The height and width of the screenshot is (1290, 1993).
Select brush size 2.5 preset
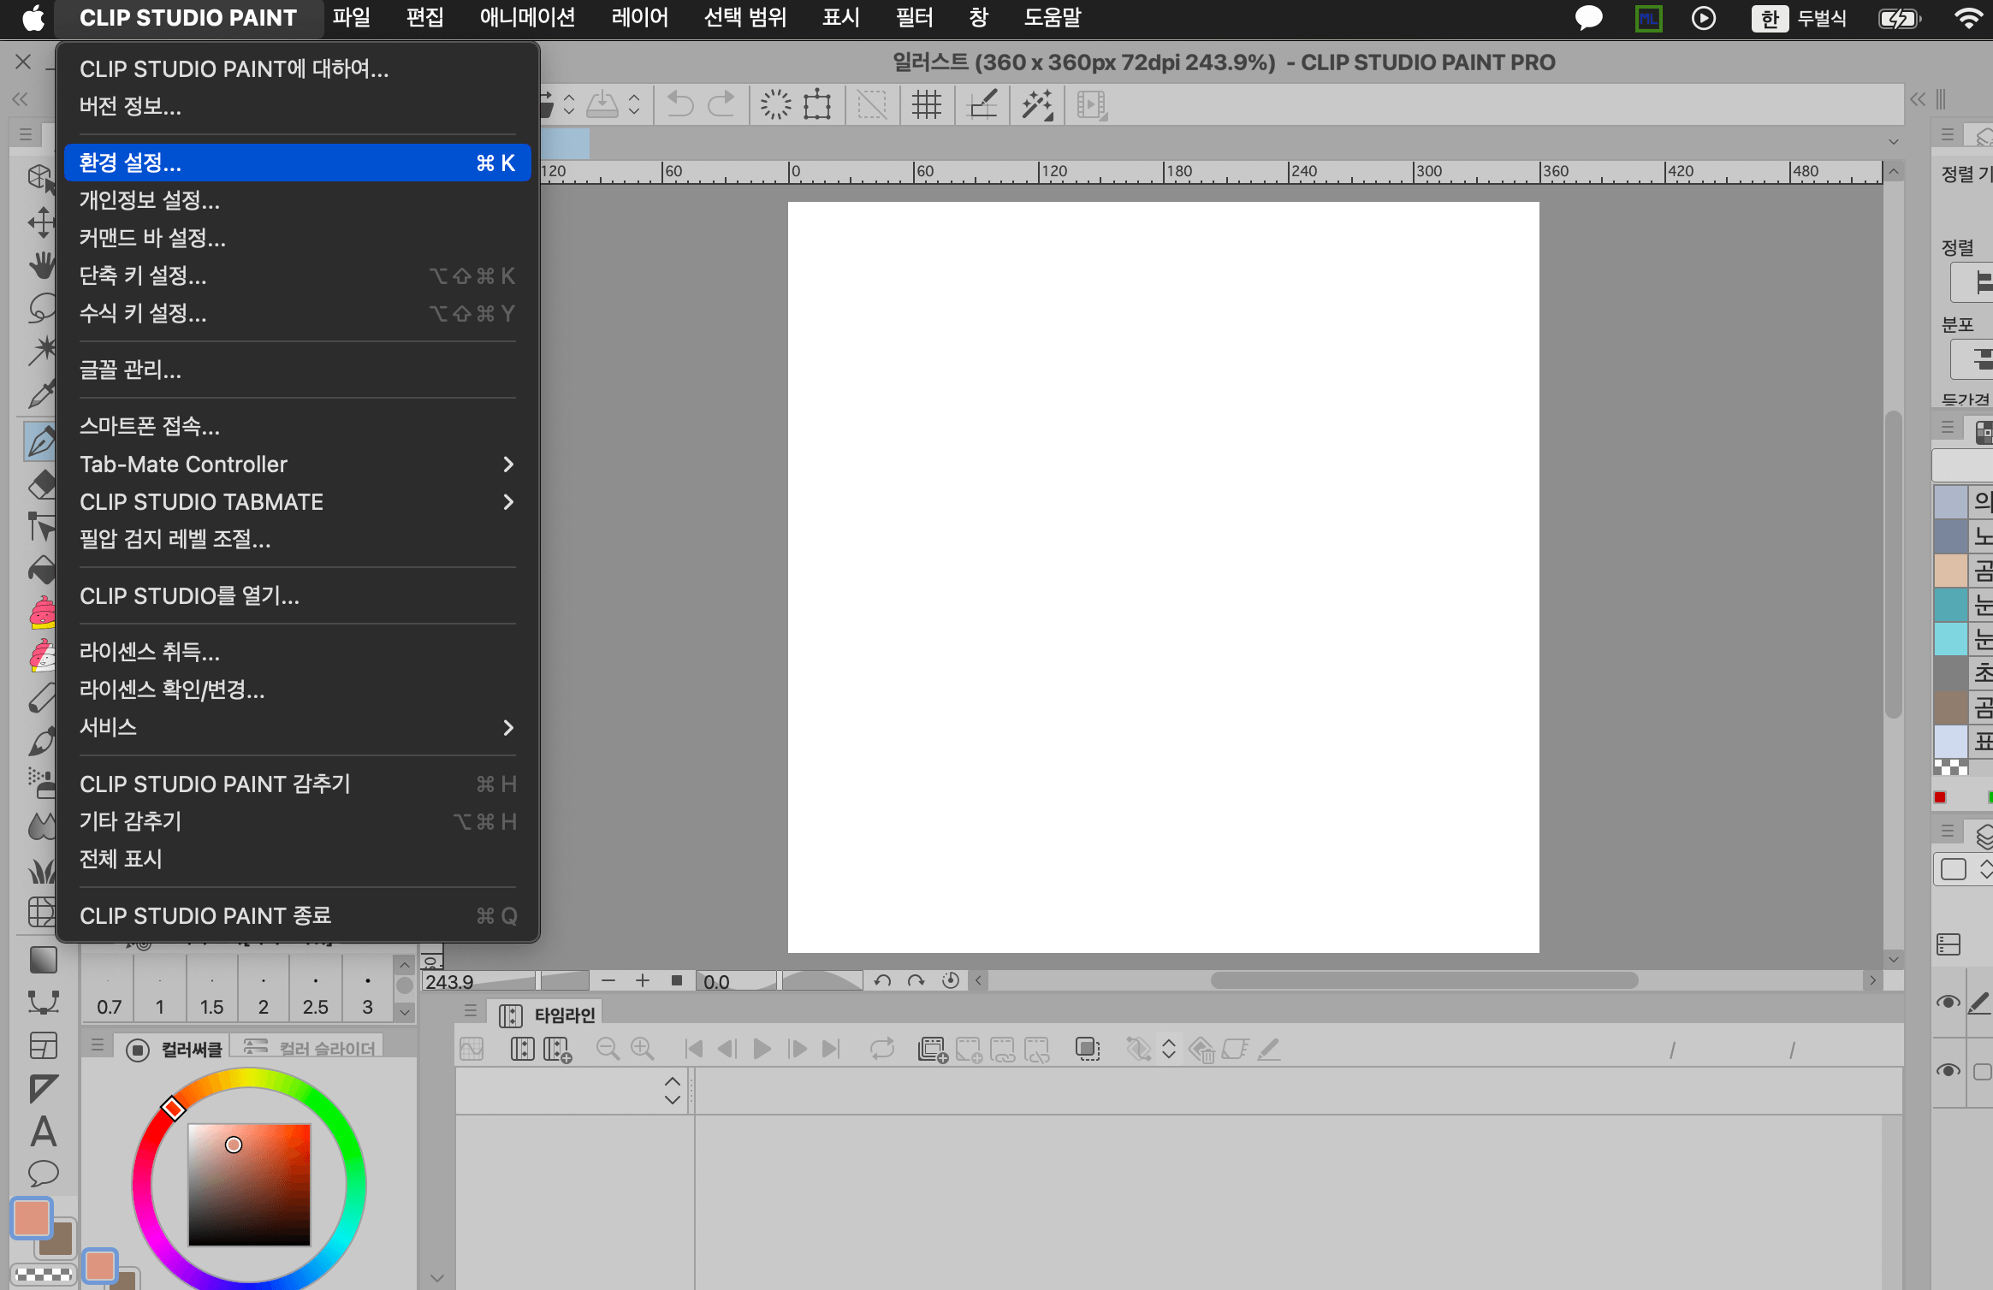click(315, 994)
